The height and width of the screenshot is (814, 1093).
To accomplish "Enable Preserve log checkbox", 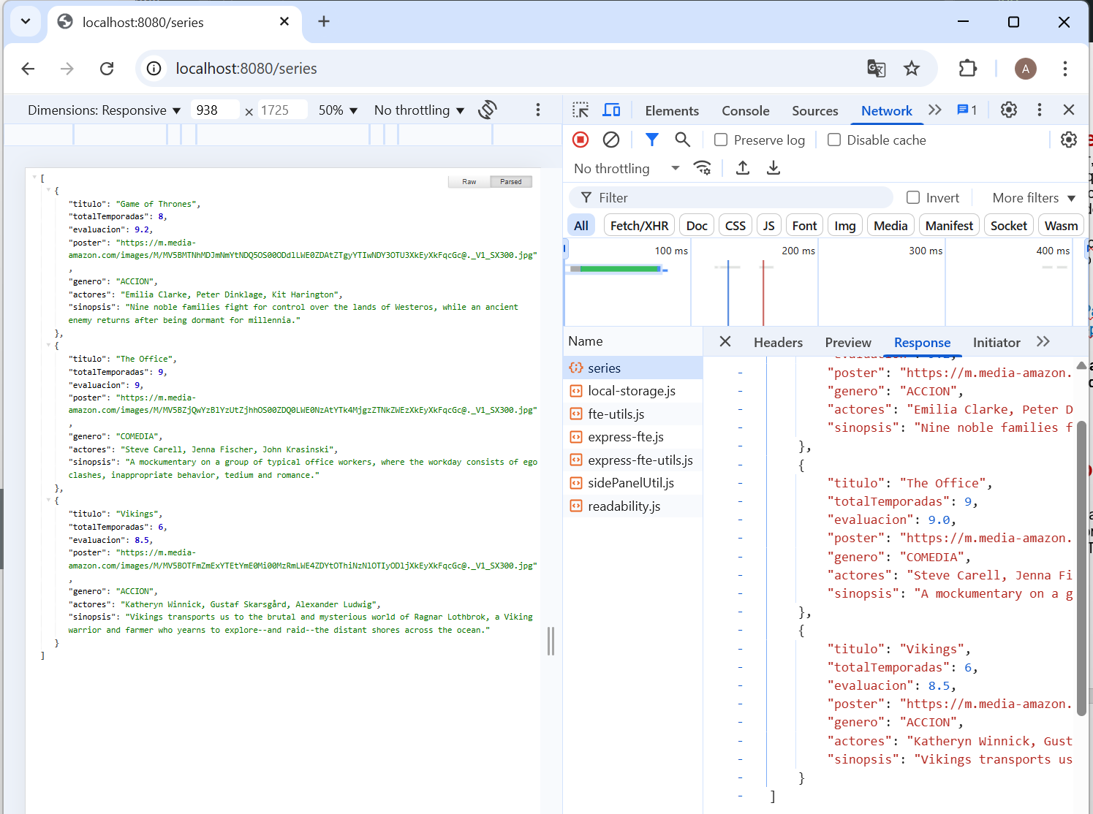I will pos(721,140).
